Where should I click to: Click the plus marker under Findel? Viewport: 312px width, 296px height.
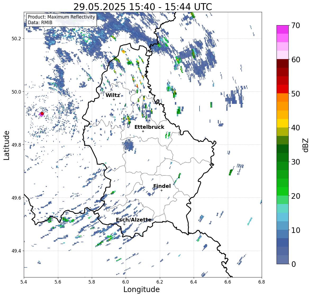tap(162, 191)
